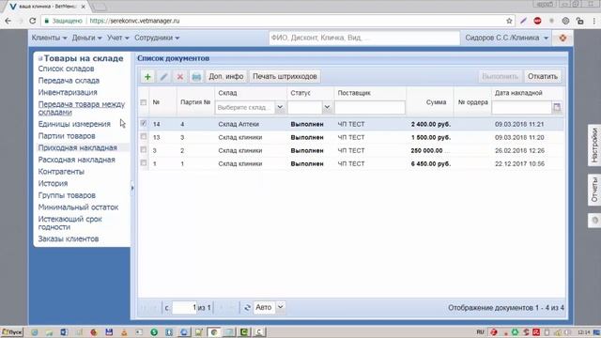Sort by the Сумма column header
The image size is (601, 338).
(x=436, y=102)
